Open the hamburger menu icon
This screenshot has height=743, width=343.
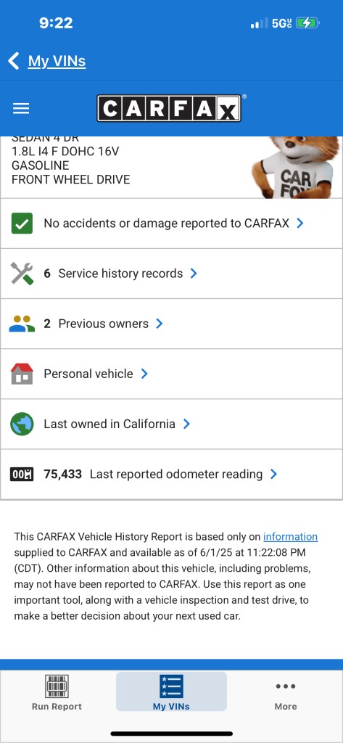[21, 109]
